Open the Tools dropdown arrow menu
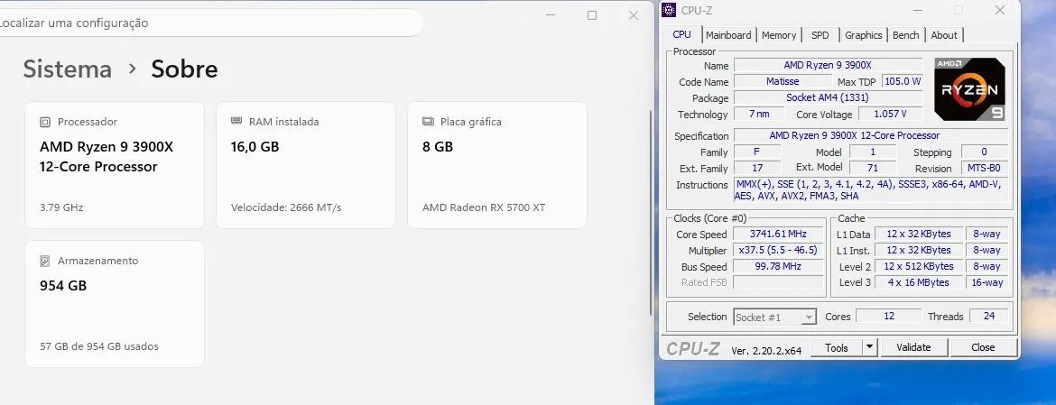This screenshot has height=405, width=1056. (x=870, y=348)
